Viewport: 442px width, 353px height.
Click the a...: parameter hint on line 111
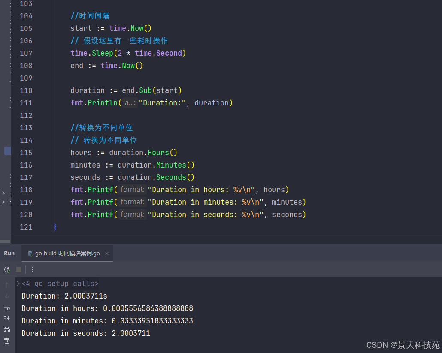pos(130,103)
